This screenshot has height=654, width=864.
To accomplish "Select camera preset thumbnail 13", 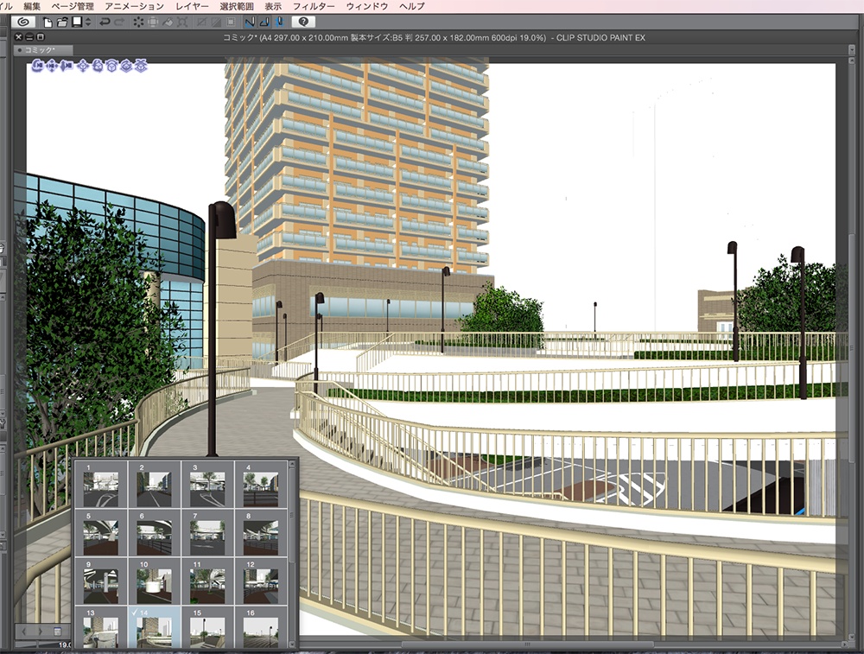I will tap(101, 627).
